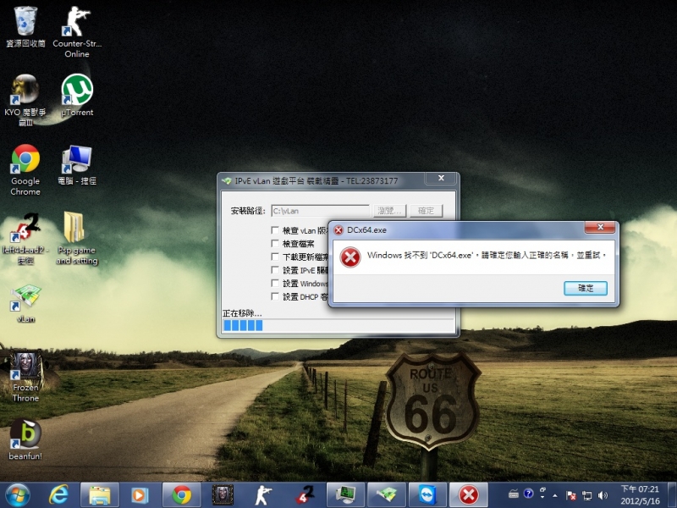Switch to DCx64.exe error taskbar button
The height and width of the screenshot is (508, 677).
[x=469, y=494]
